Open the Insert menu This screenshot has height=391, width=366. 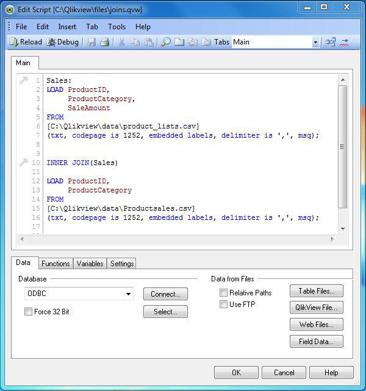pos(67,27)
